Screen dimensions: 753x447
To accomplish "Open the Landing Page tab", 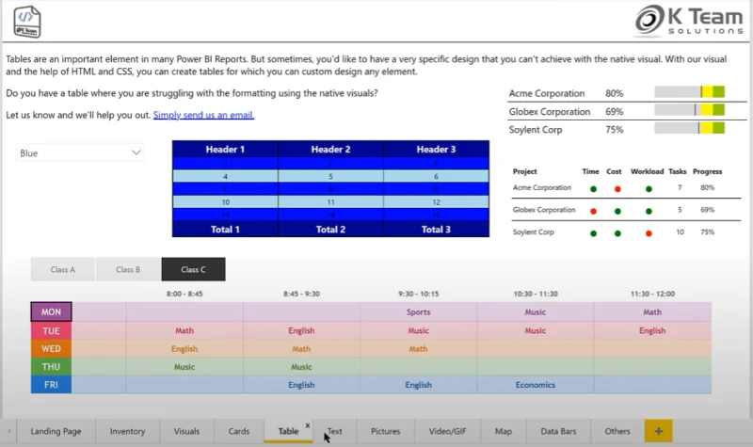I will [56, 431].
